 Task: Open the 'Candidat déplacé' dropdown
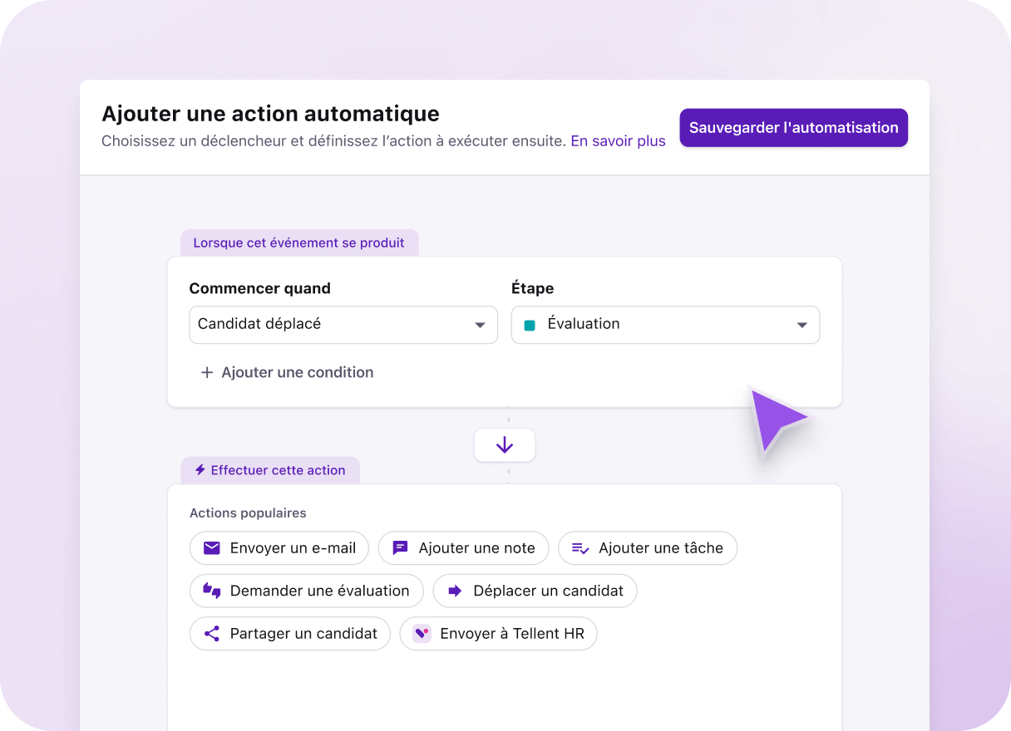pyautogui.click(x=343, y=325)
